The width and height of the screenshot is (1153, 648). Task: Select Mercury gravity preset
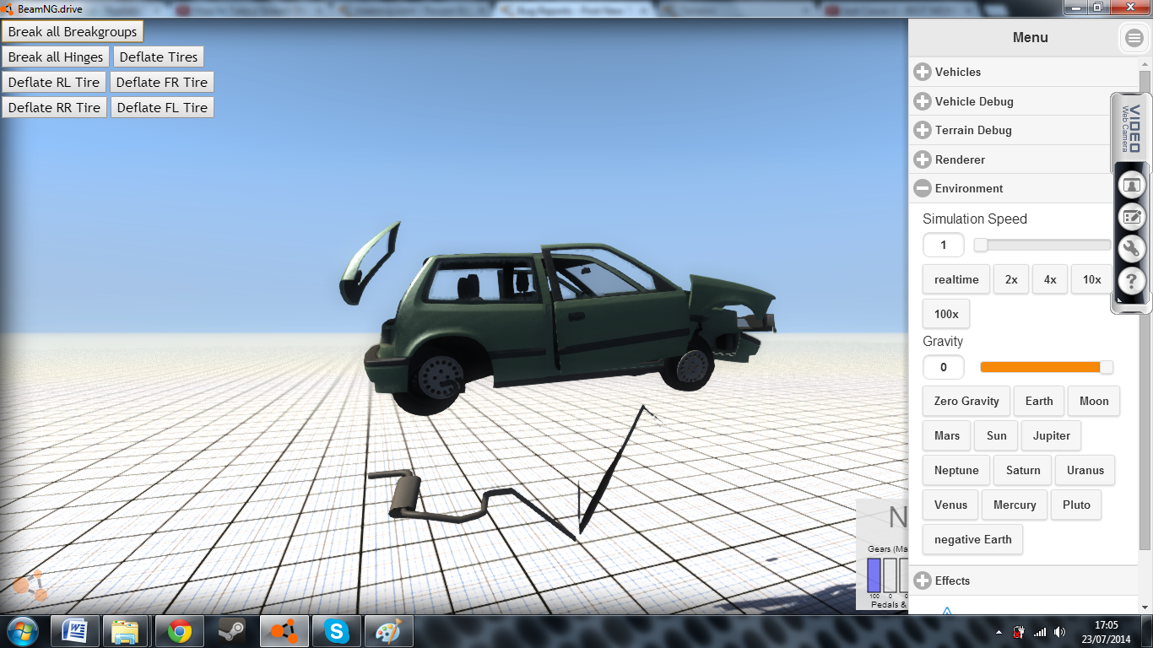point(1015,505)
